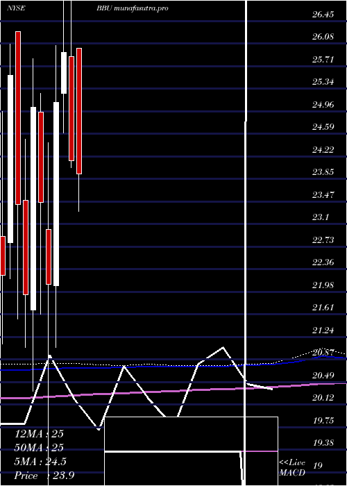Viewport: 347px width, 486px height.
Task: Click the 20.12 price axis label
Action: 323,398
